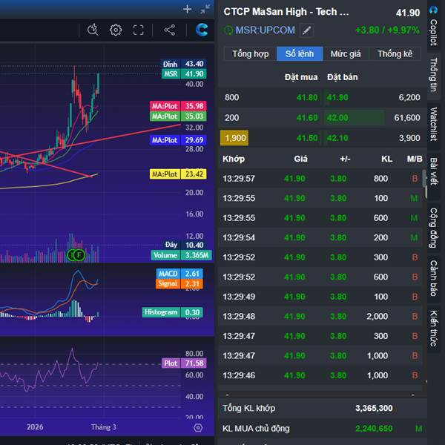Click the Histogram 0.30 label
The height and width of the screenshot is (445, 445).
tap(173, 312)
